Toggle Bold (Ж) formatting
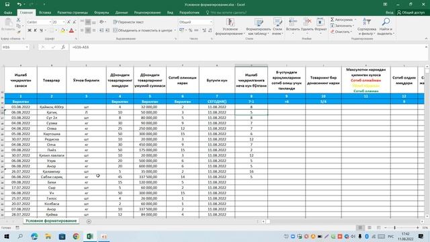 pos(30,30)
